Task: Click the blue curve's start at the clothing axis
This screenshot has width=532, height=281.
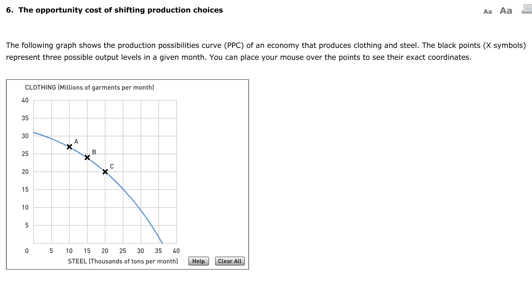Action: tap(34, 132)
